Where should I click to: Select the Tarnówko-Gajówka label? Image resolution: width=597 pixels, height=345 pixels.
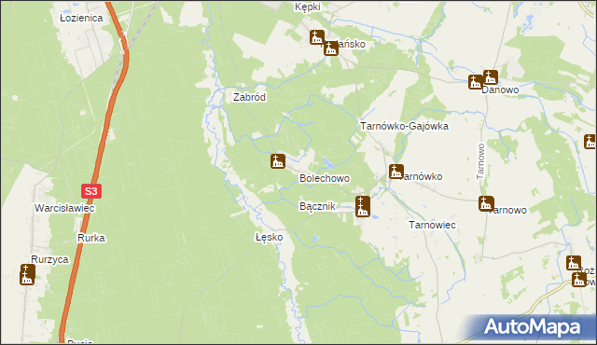click(x=404, y=126)
